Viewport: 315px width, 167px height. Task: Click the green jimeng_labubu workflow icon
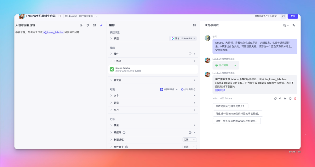(x=112, y=70)
